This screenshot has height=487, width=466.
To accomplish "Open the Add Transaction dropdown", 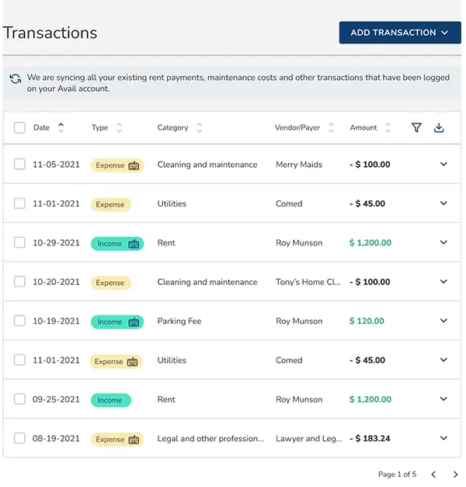I will point(400,33).
